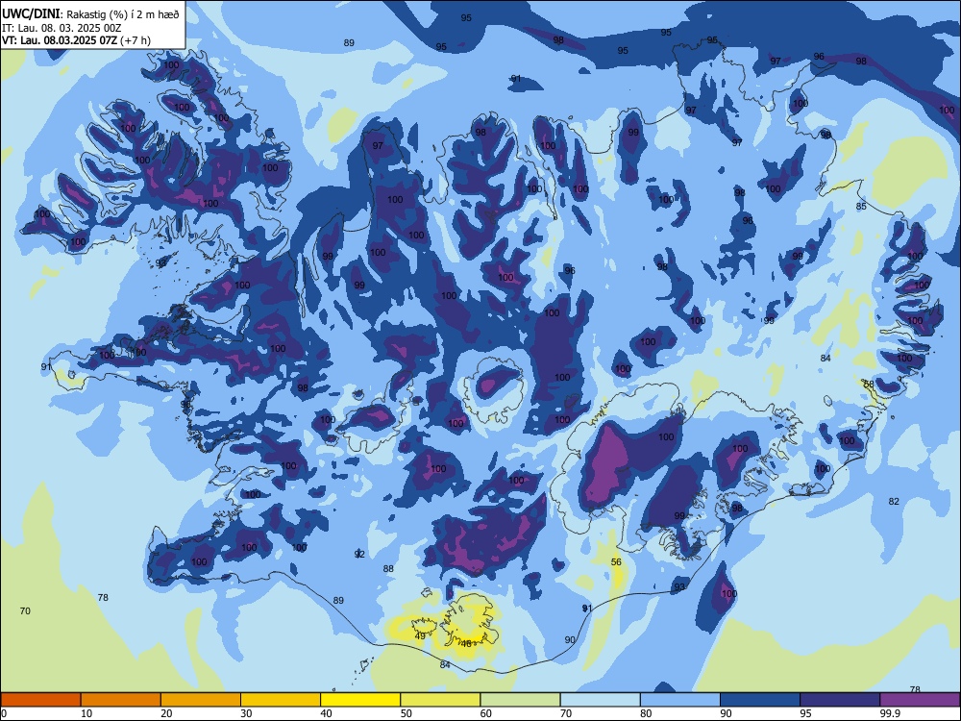961x721 pixels.
Task: Click the '56' humidity value on the map
Action: click(617, 561)
